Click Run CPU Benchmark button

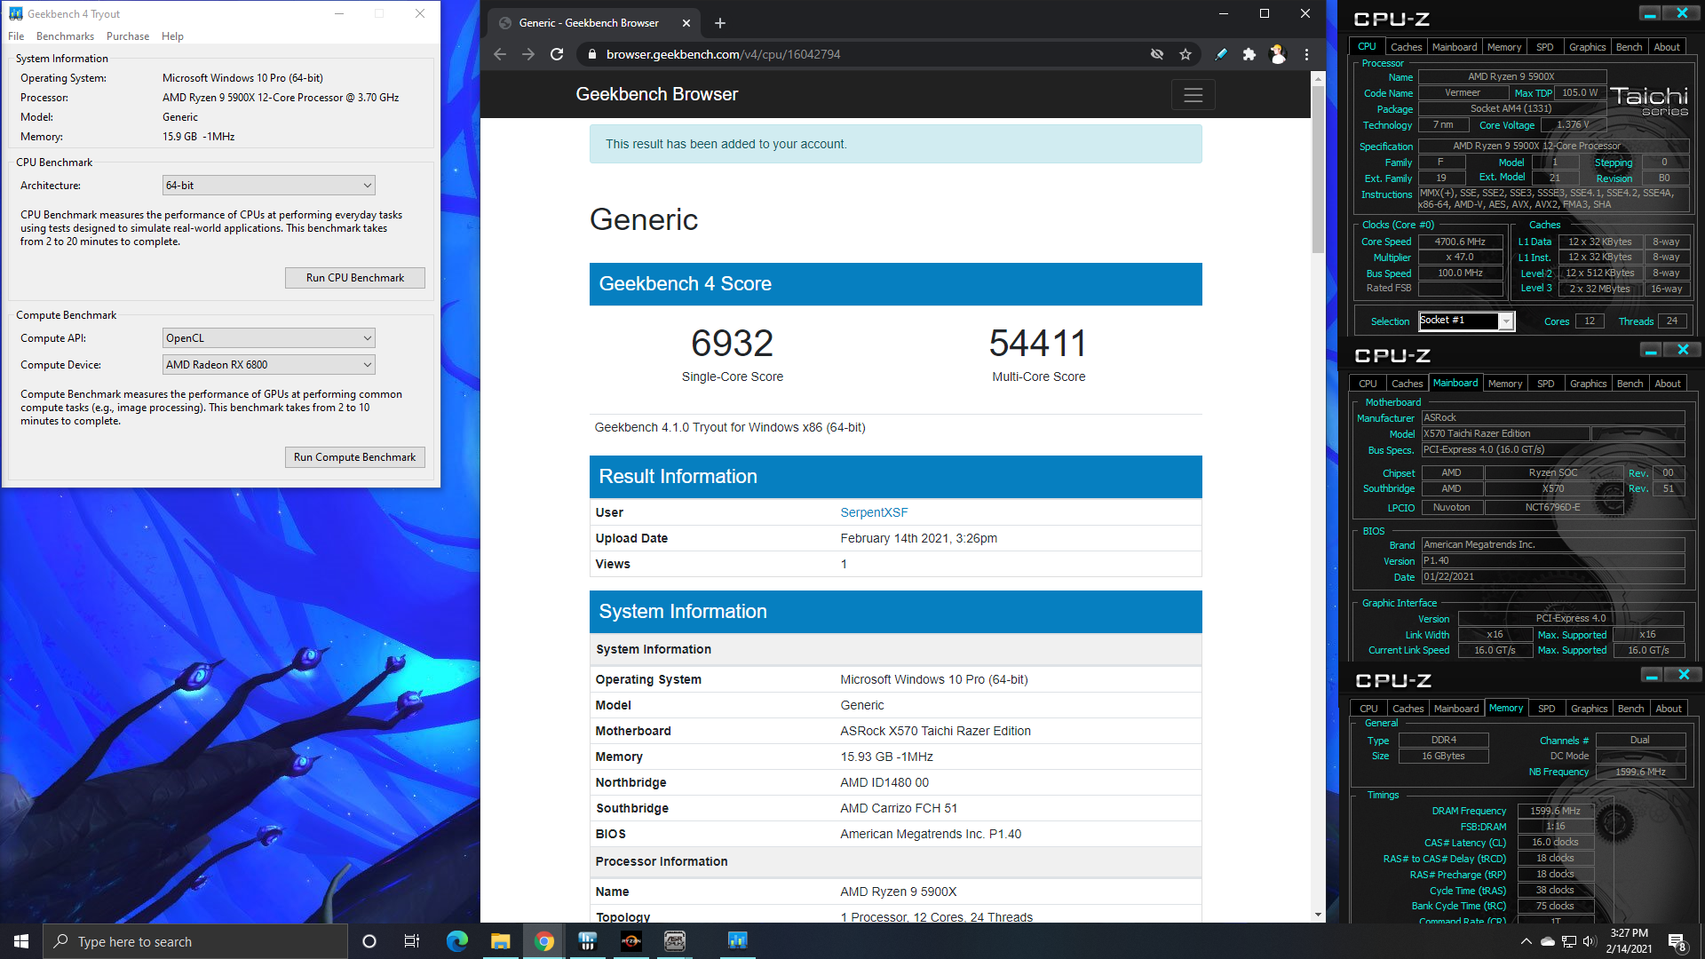pos(354,278)
